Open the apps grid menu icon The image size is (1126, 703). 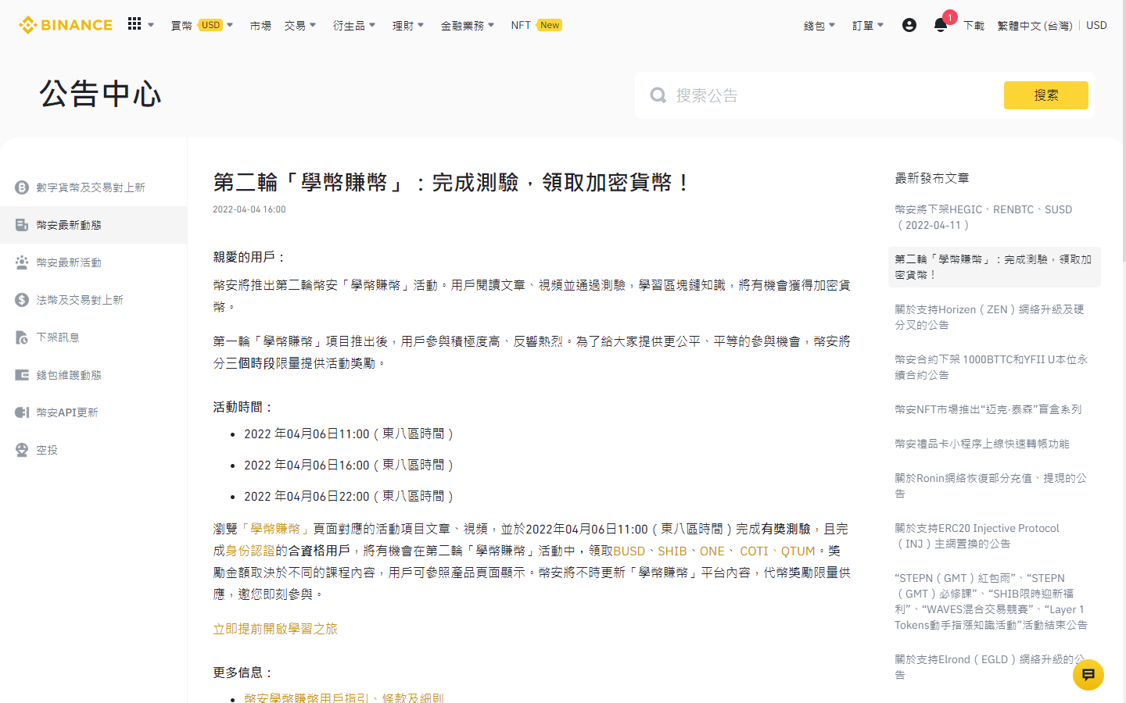click(134, 24)
